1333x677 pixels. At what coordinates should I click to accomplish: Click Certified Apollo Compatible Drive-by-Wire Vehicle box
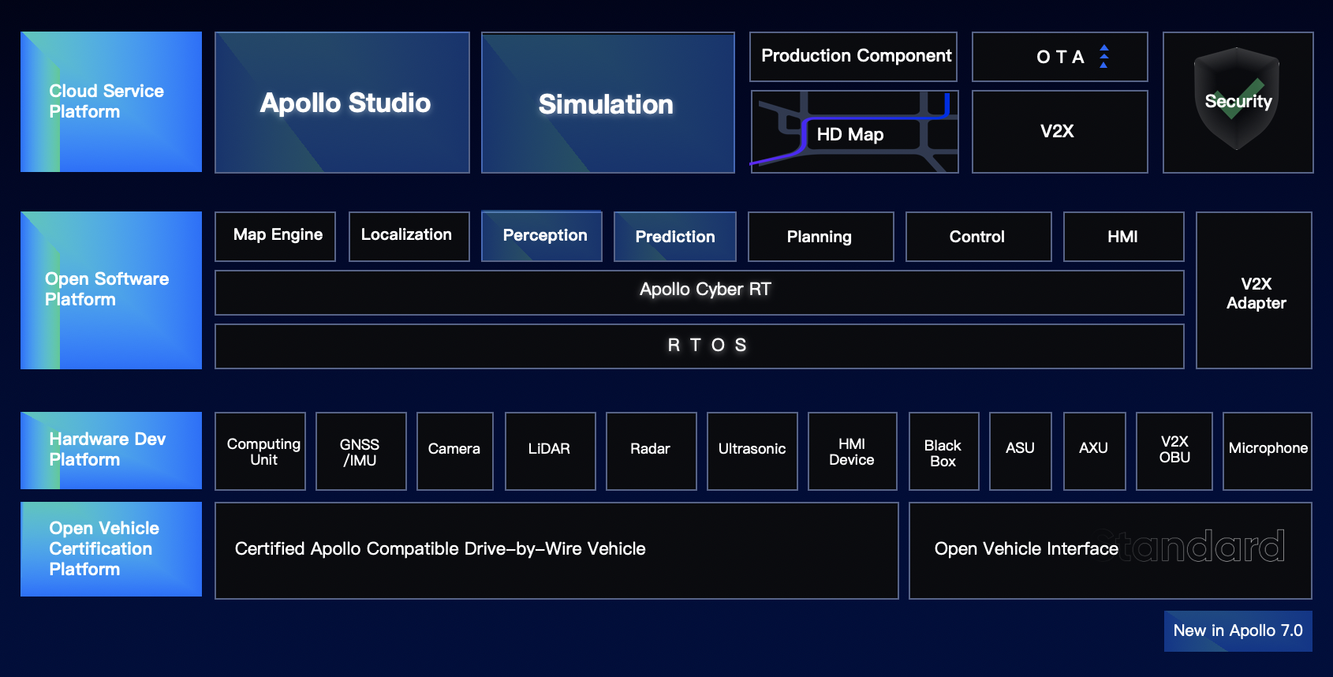click(557, 551)
